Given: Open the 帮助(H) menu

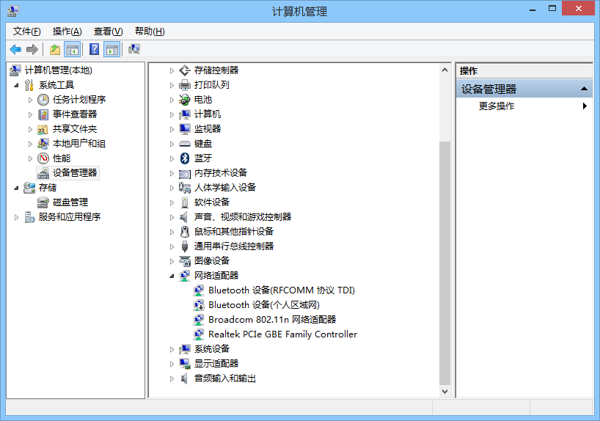Looking at the screenshot, I should [150, 32].
